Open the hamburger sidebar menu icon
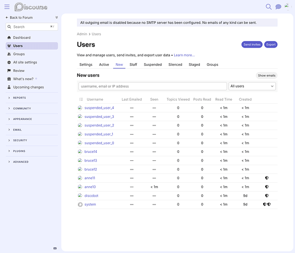The height and width of the screenshot is (253, 295). [x=7, y=7]
